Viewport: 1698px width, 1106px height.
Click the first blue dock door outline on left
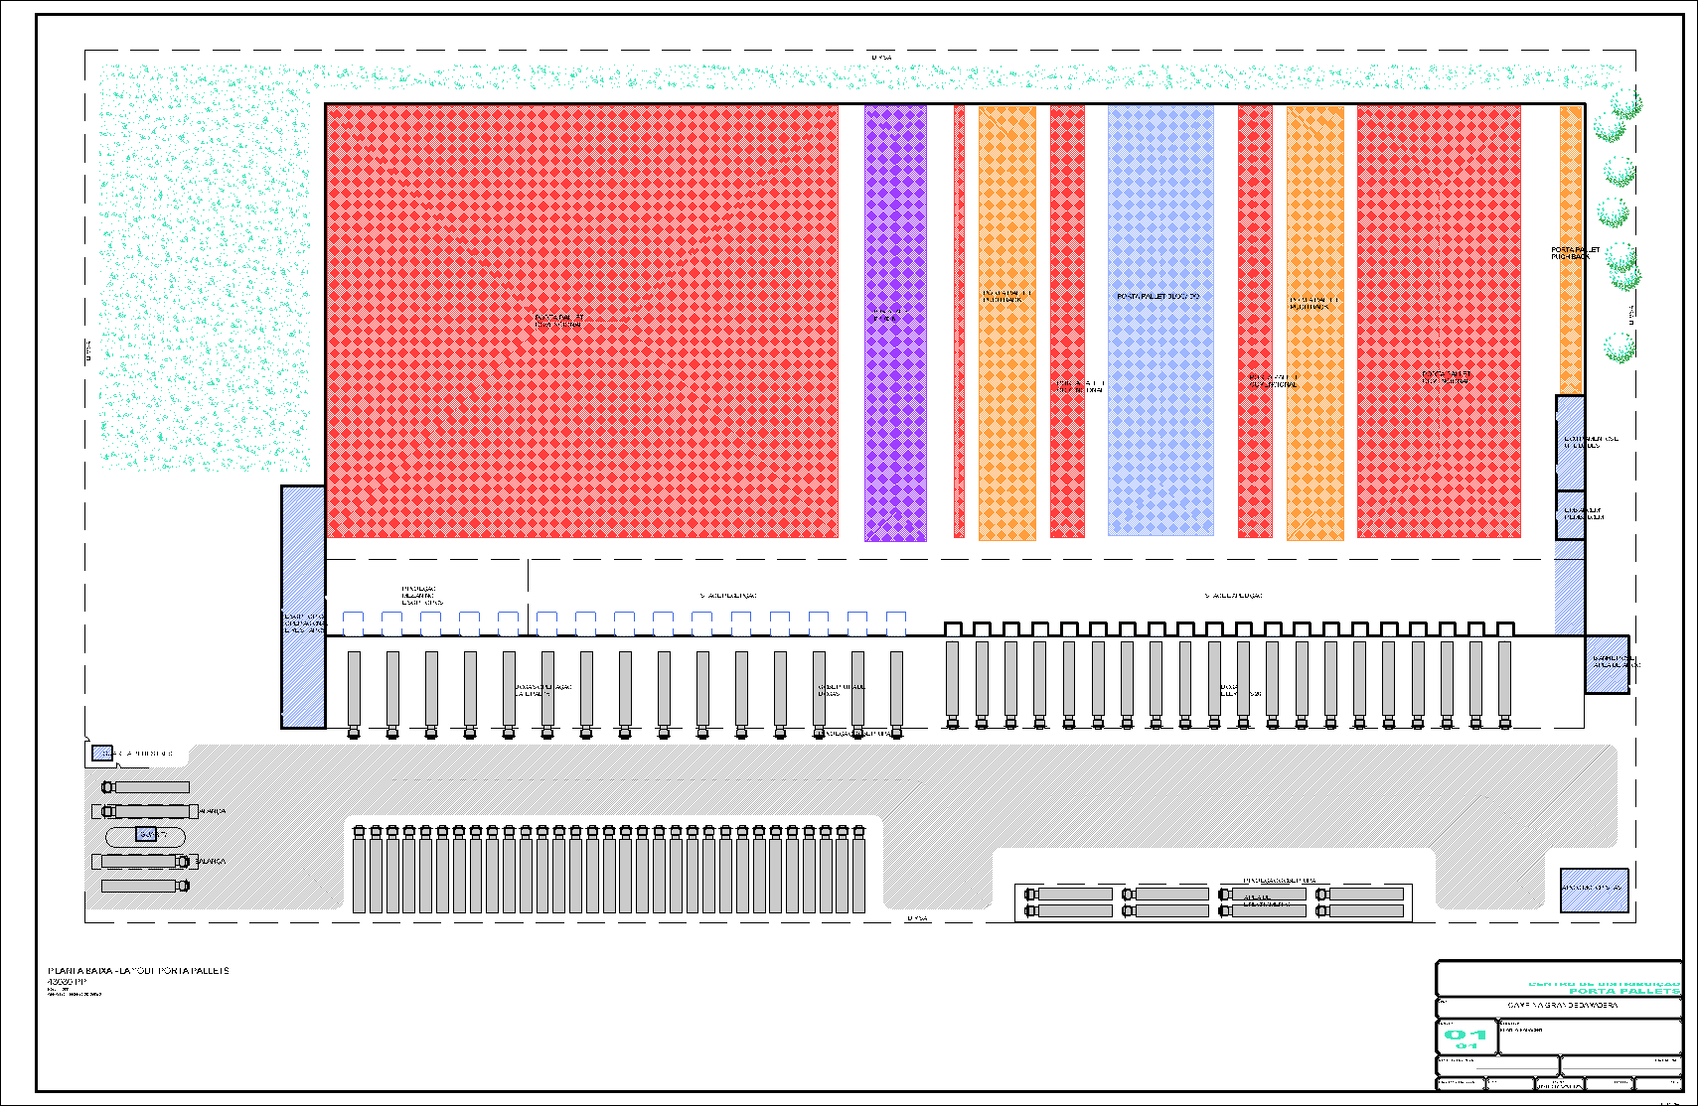point(353,622)
